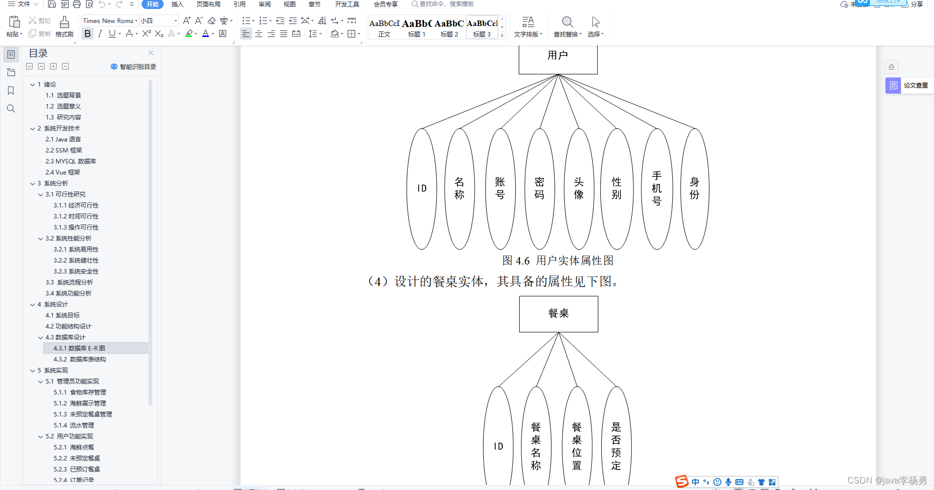Click the Redo arrow icon
Image resolution: width=934 pixels, height=490 pixels.
(119, 4)
